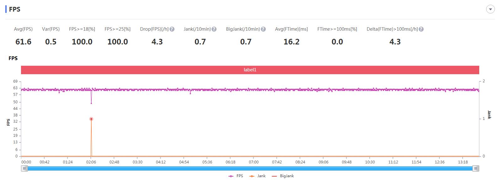The width and height of the screenshot is (499, 180).
Task: Click the FPS dip point near 04:54
Action: pos(190,93)
